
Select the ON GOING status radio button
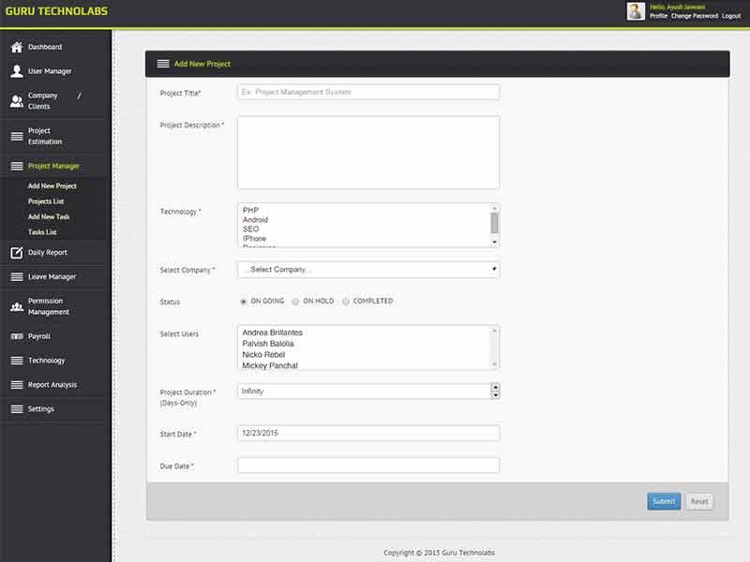(244, 301)
